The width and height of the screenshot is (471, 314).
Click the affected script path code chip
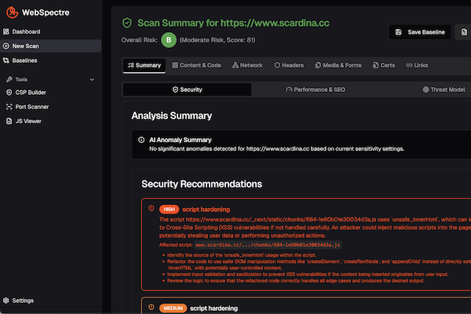tap(268, 245)
